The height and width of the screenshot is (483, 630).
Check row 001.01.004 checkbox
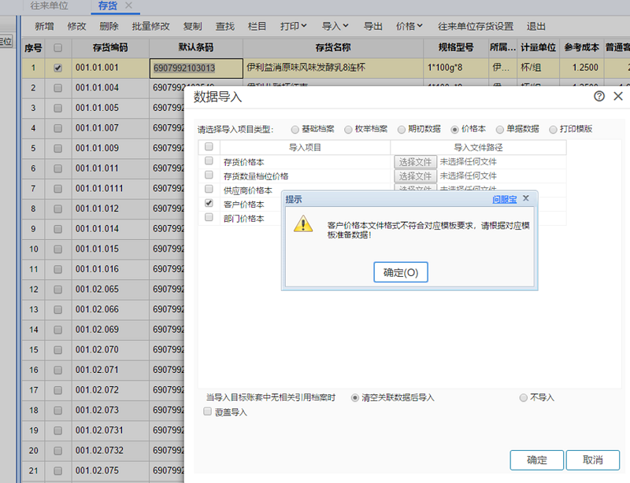(57, 88)
